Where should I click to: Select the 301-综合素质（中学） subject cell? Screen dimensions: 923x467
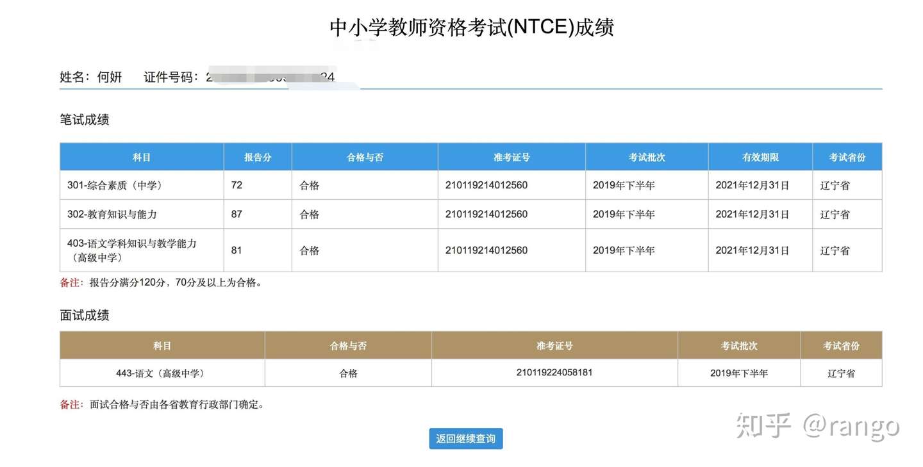(142, 185)
